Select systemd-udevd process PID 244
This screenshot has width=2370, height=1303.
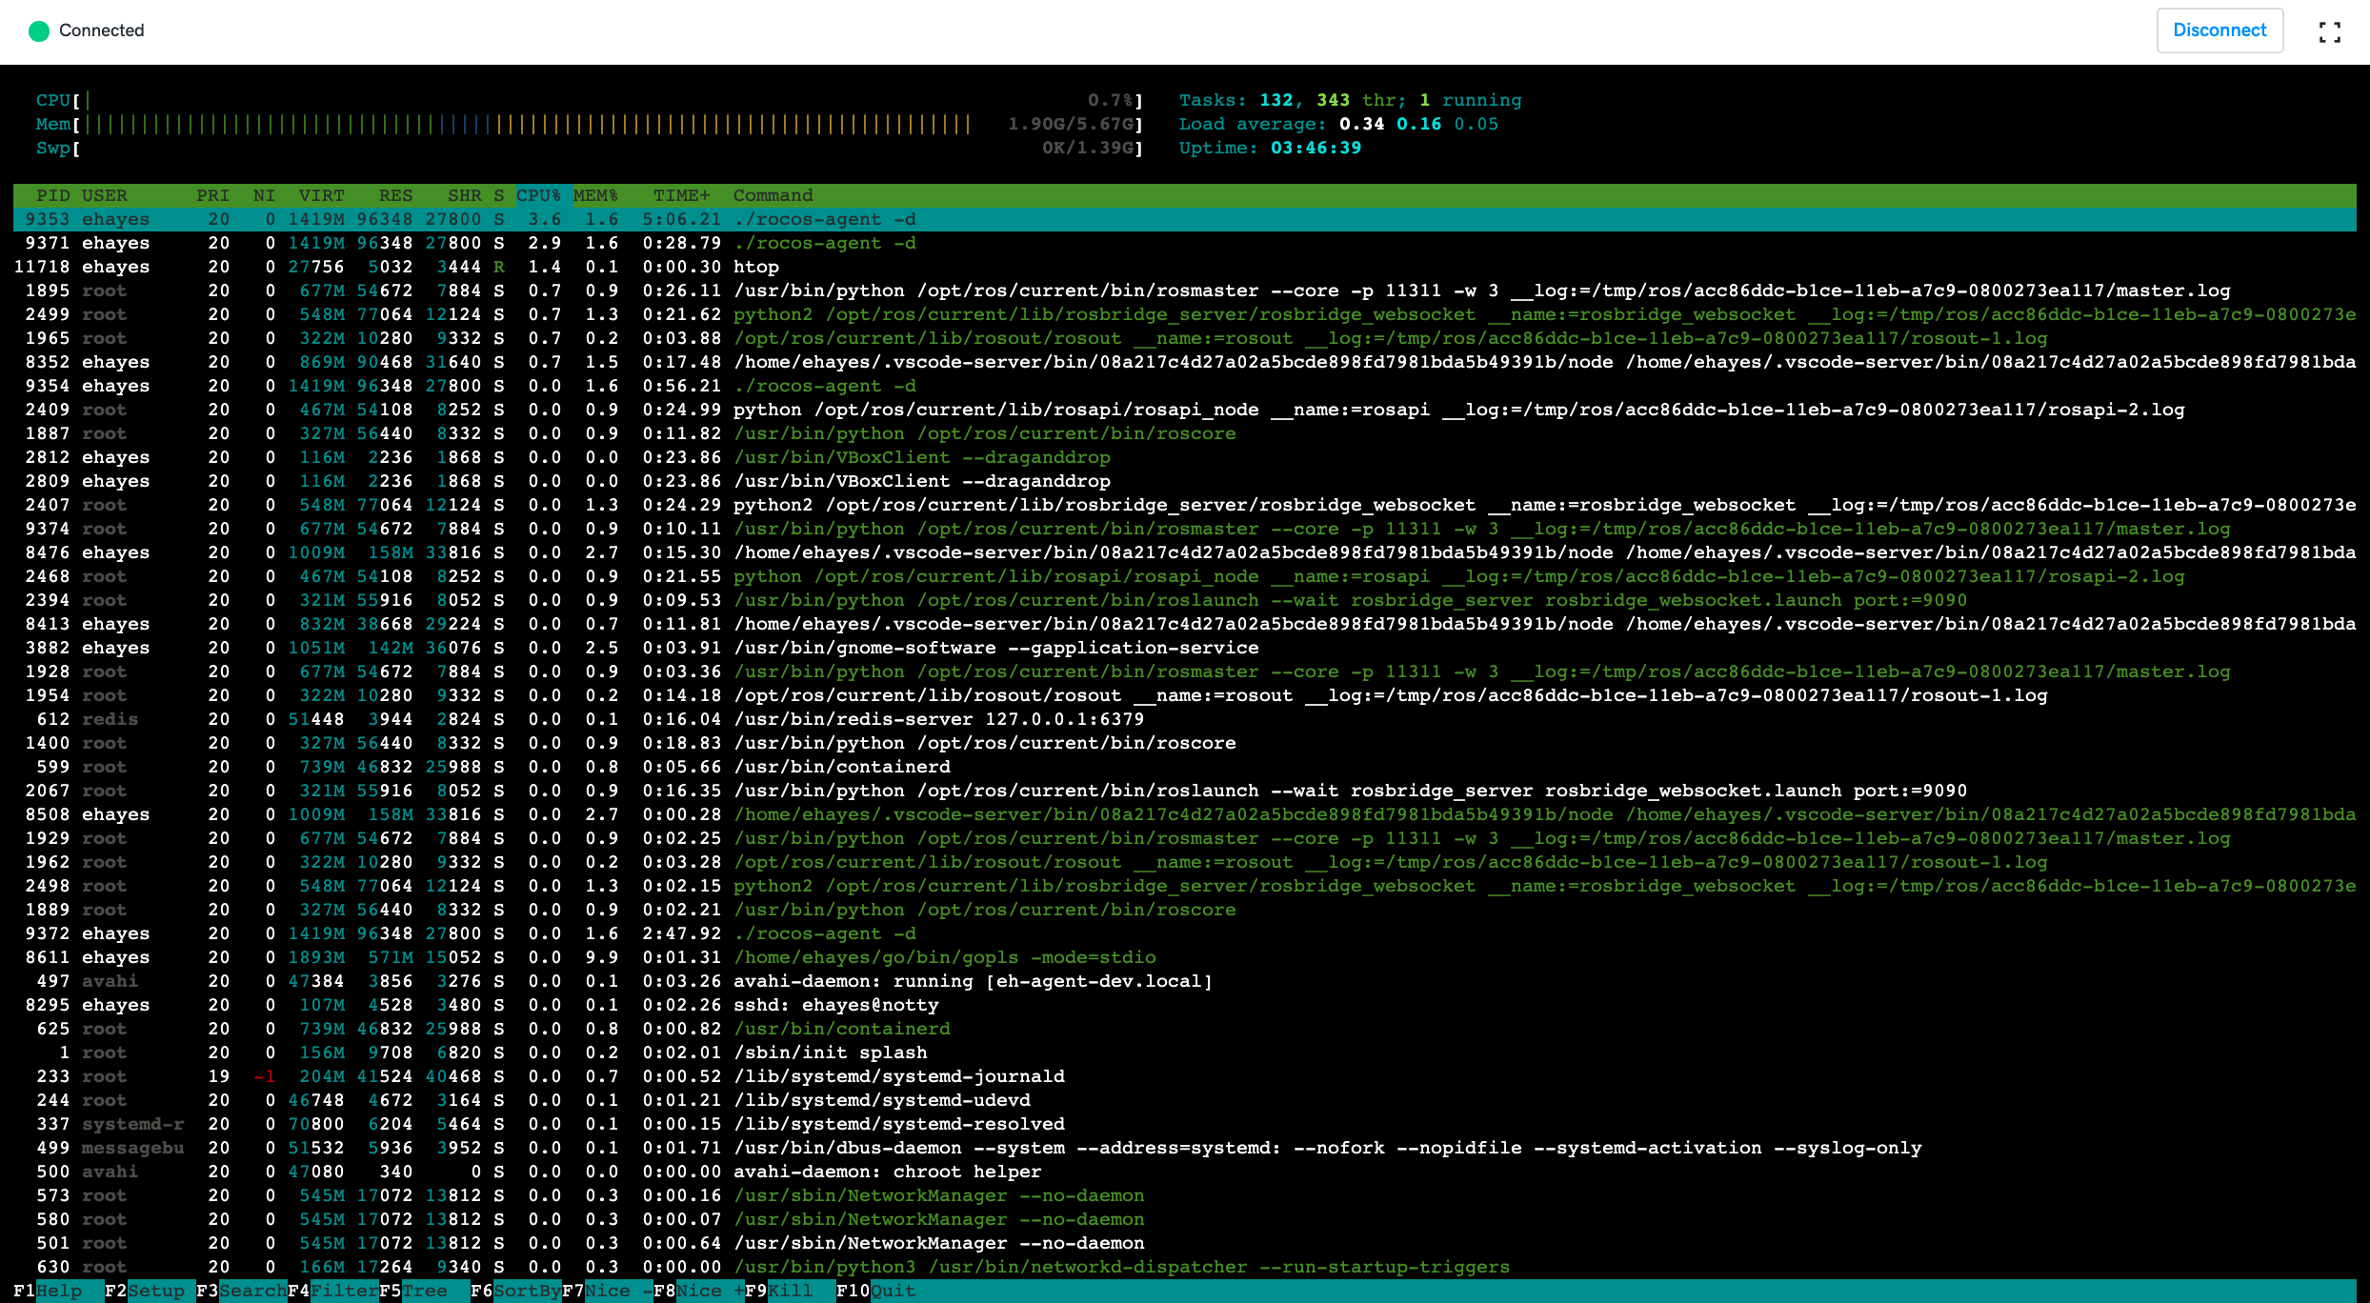(x=1184, y=1100)
